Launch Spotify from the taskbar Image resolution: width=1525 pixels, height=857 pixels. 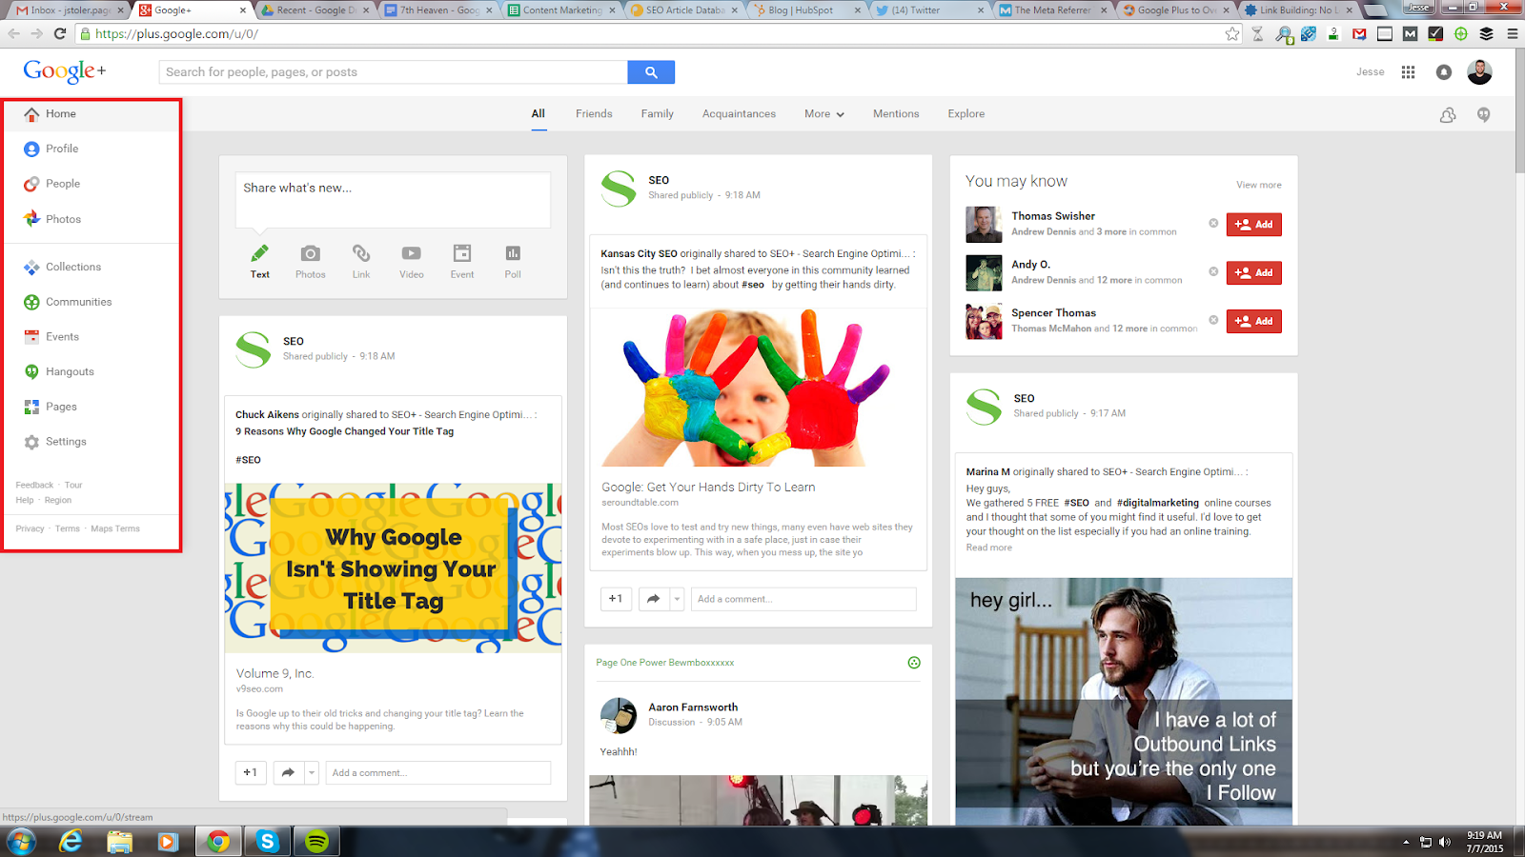317,842
